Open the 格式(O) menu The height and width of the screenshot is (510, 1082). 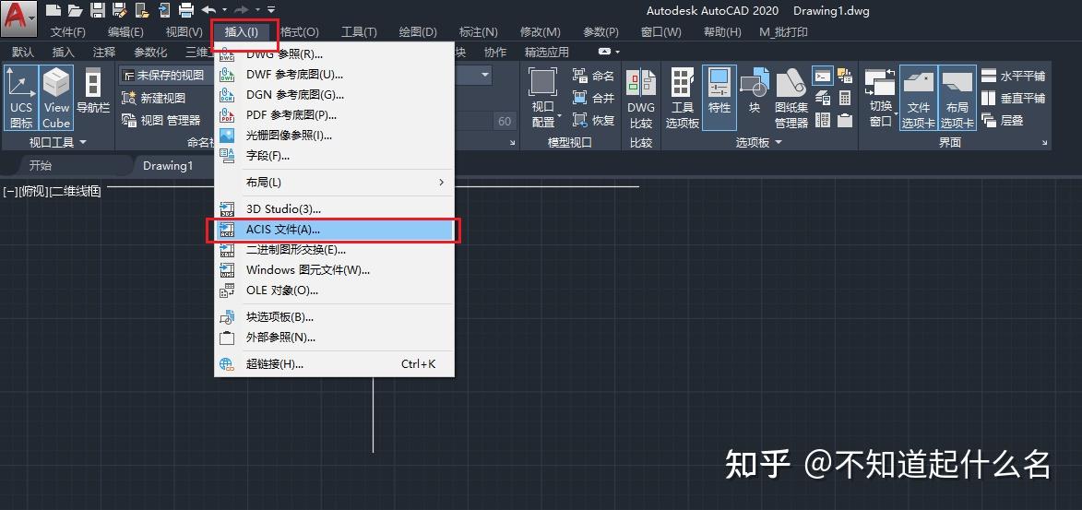(x=300, y=31)
